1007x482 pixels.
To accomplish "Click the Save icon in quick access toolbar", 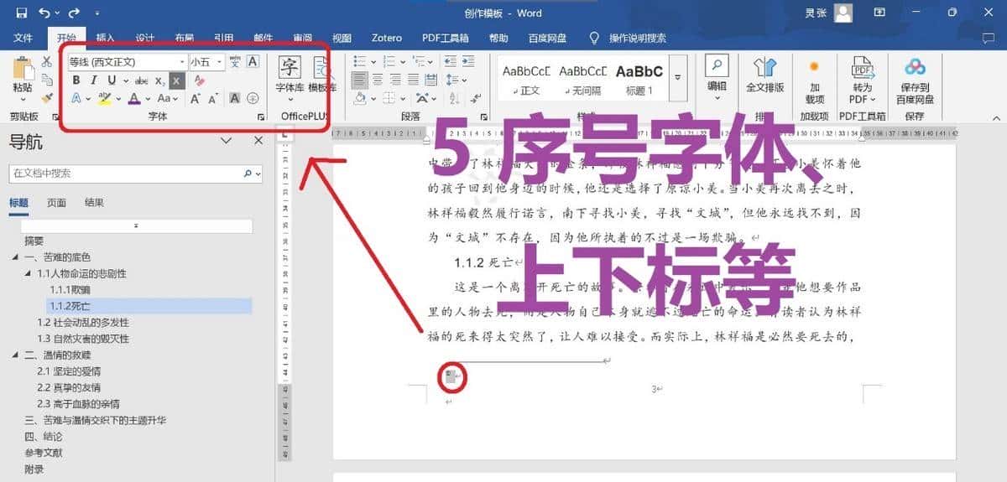I will pyautogui.click(x=21, y=13).
